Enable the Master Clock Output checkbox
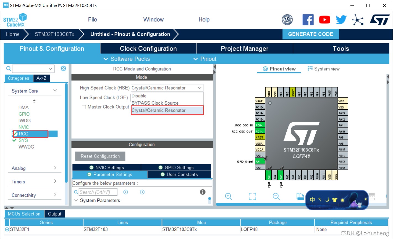The width and height of the screenshot is (393, 239). coord(84,107)
